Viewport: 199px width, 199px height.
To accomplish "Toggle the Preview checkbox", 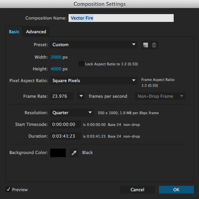I will 8,190.
